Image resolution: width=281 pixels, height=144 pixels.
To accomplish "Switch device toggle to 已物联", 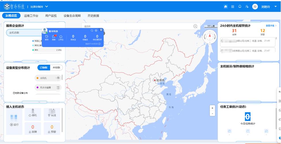I will [44, 68].
